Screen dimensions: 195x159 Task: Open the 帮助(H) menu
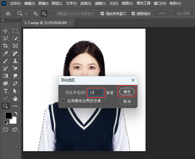pos(175,3)
